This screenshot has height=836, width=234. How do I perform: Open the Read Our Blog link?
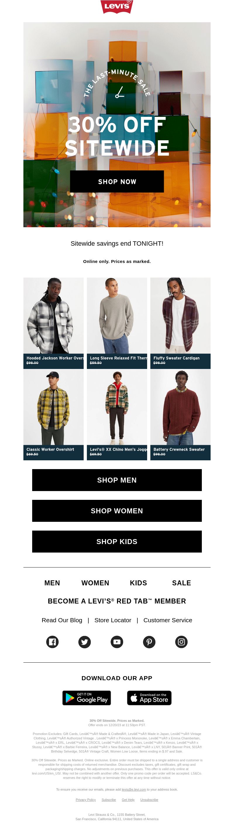pyautogui.click(x=62, y=620)
